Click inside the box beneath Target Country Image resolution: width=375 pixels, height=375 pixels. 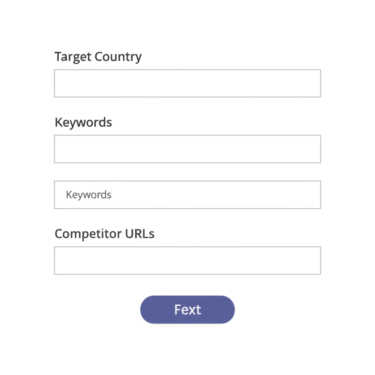pos(187,83)
